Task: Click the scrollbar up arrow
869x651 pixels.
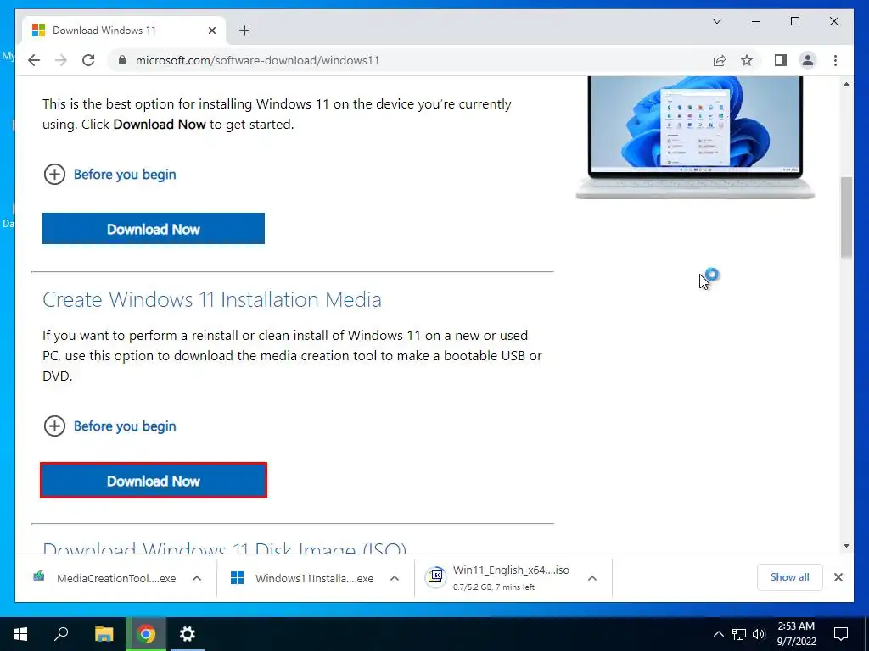Action: 846,84
